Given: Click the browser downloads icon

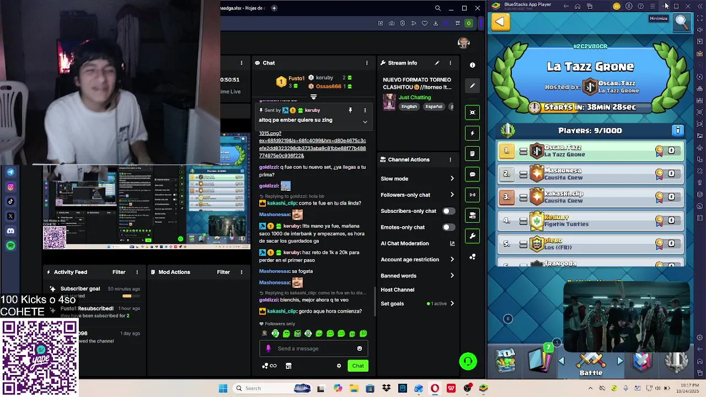Looking at the screenshot, I should tap(436, 23).
